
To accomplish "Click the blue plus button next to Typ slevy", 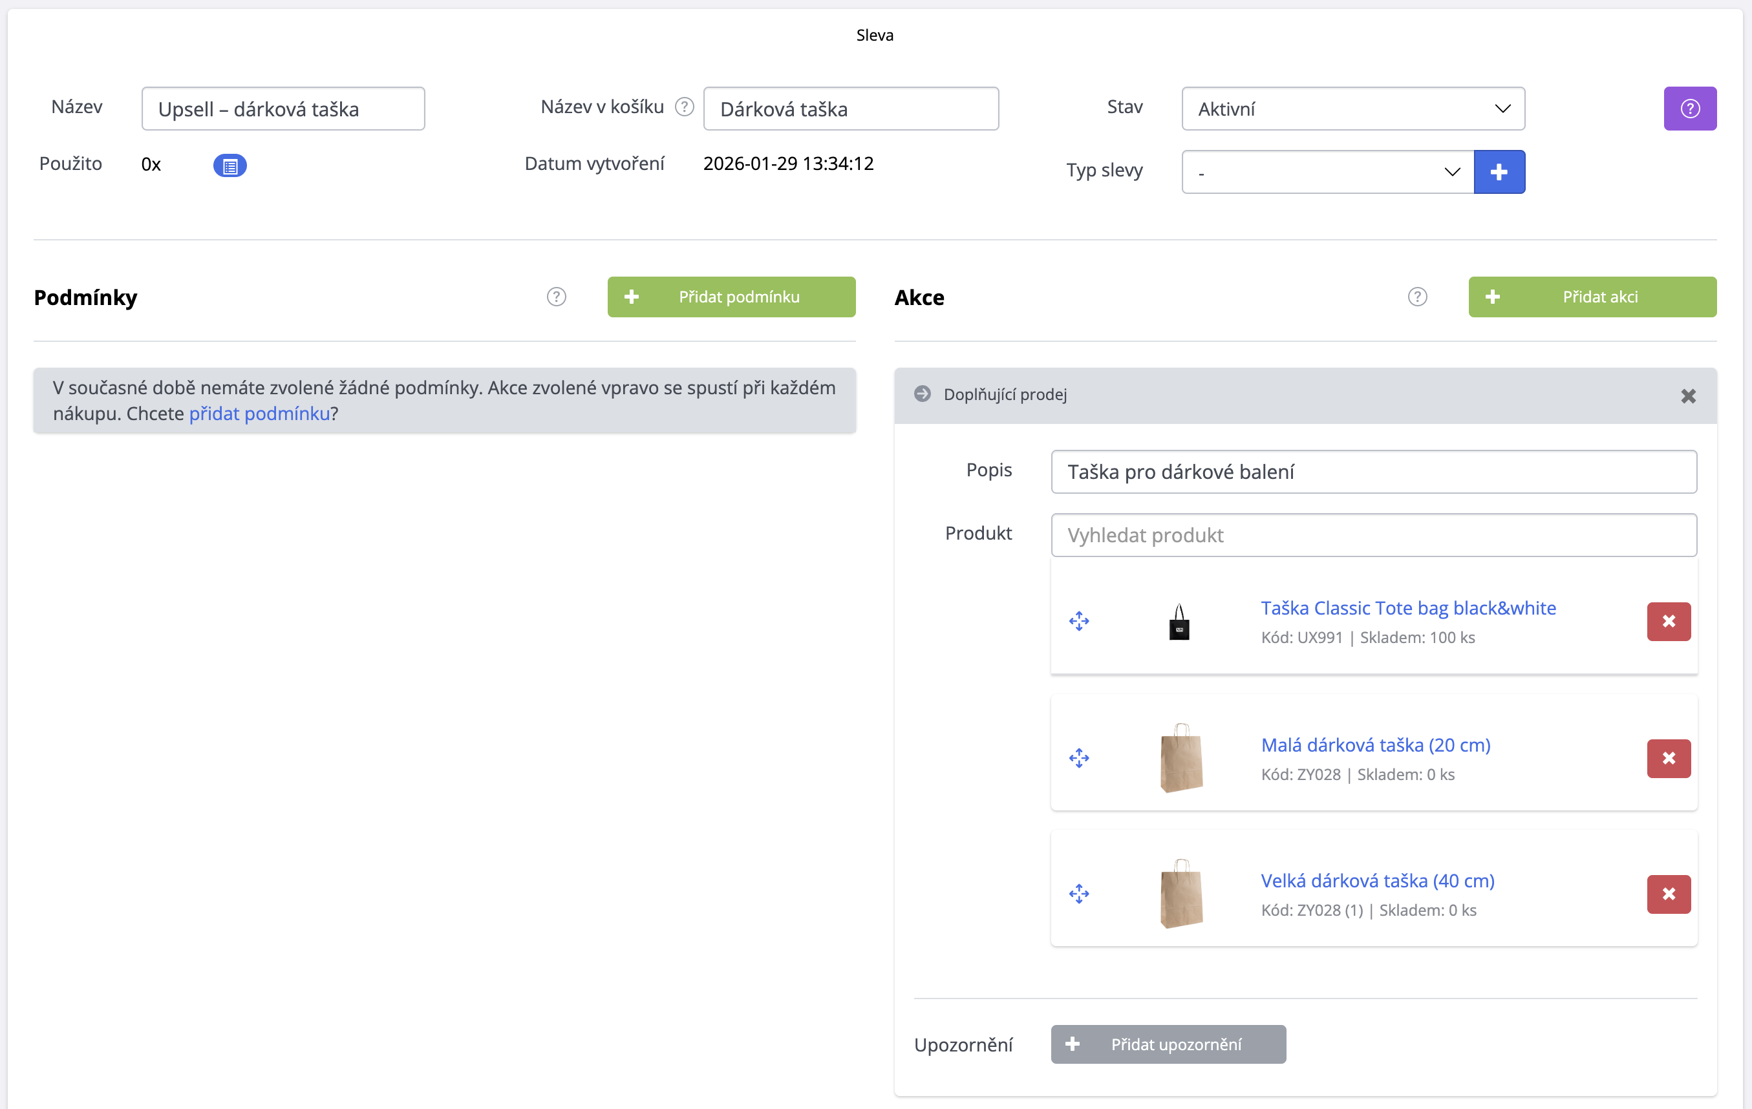I will click(x=1499, y=173).
